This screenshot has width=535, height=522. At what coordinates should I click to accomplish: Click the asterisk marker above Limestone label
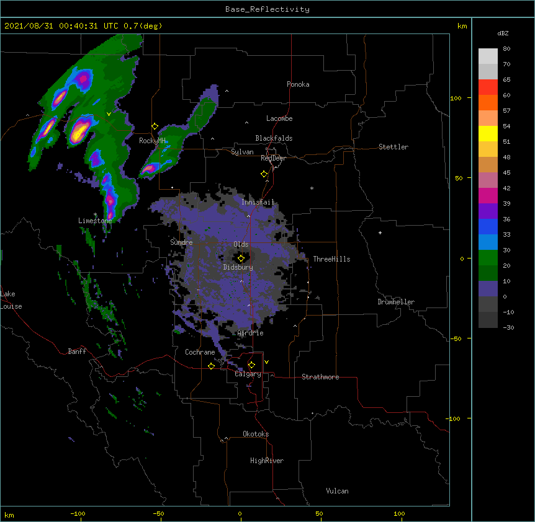(95, 215)
